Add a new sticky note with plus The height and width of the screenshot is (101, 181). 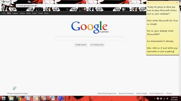point(148,3)
